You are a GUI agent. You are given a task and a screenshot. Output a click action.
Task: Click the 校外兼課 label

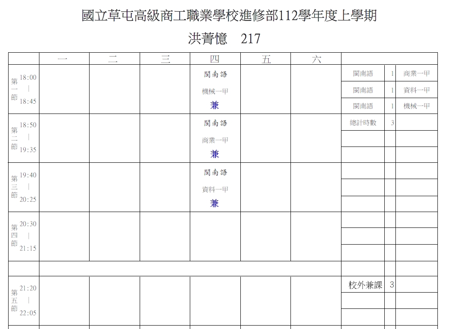click(365, 285)
